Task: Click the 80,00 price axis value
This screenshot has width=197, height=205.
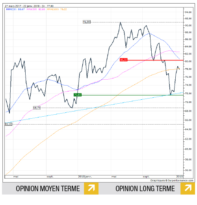Action: [x=188, y=61]
